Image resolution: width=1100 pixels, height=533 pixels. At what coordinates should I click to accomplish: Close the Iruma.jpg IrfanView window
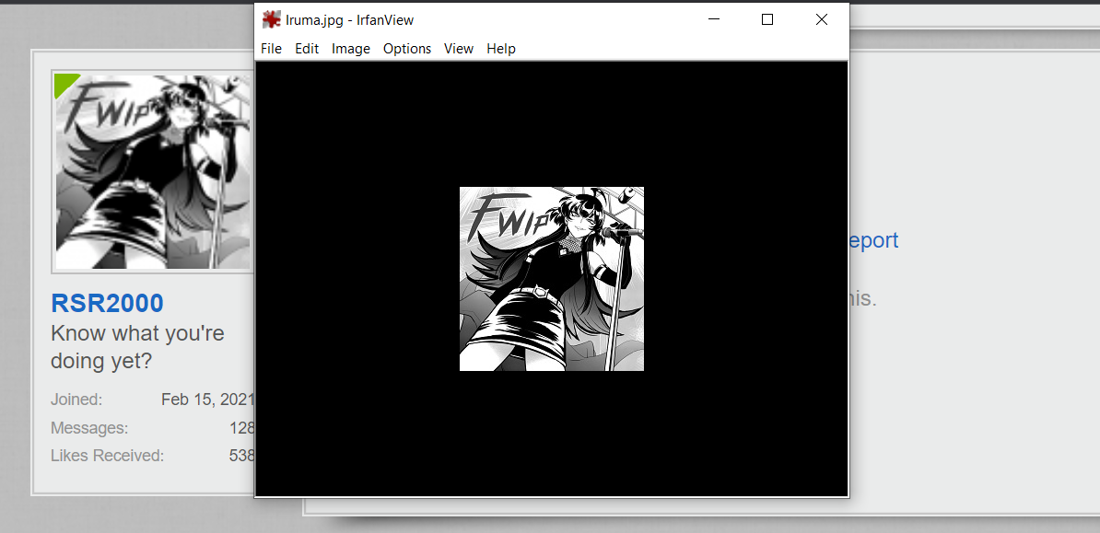point(822,19)
